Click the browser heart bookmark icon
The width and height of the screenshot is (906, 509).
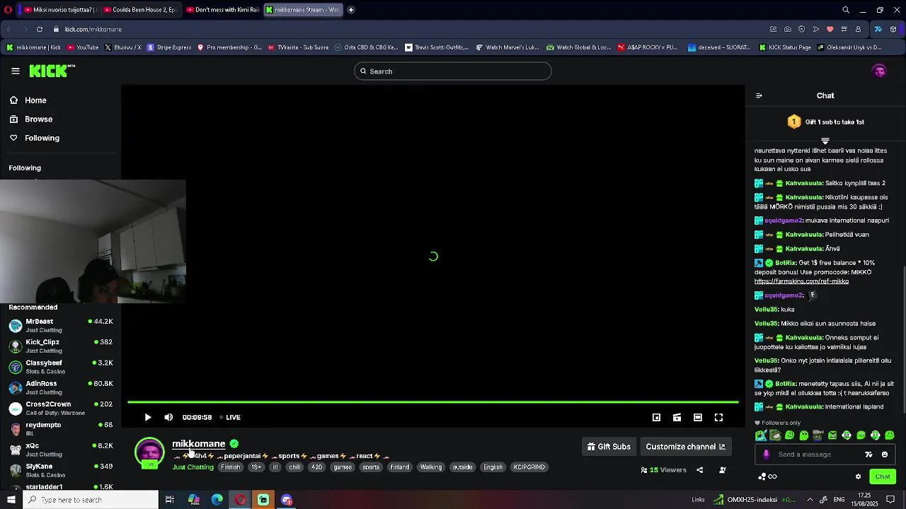click(830, 29)
